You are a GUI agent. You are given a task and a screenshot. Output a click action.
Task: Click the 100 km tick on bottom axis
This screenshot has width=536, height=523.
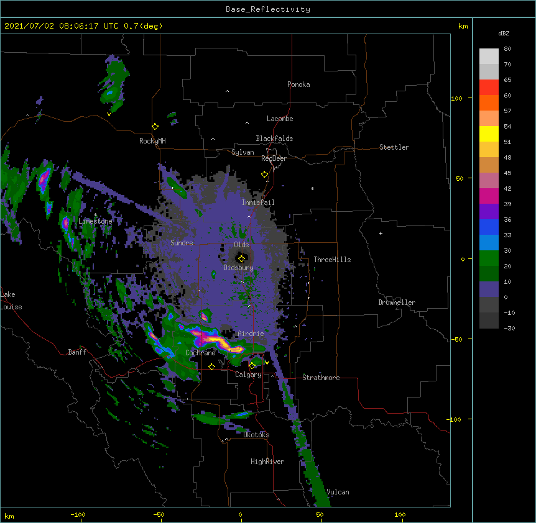(400, 514)
